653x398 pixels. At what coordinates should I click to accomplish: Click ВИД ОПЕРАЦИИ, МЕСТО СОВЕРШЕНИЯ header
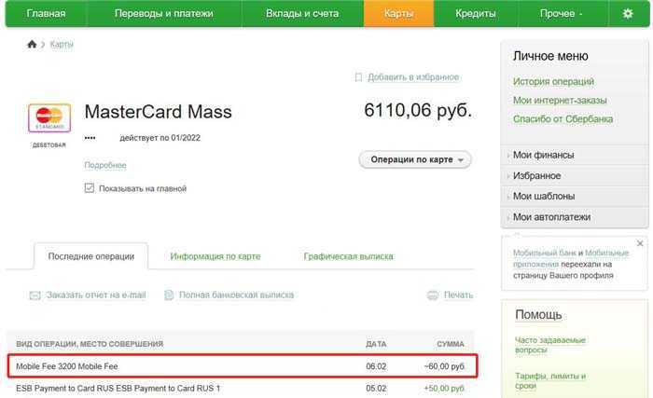click(90, 344)
